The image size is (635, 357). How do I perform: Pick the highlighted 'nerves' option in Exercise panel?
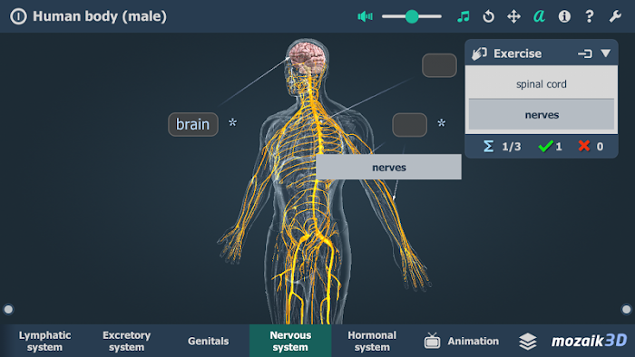(542, 115)
